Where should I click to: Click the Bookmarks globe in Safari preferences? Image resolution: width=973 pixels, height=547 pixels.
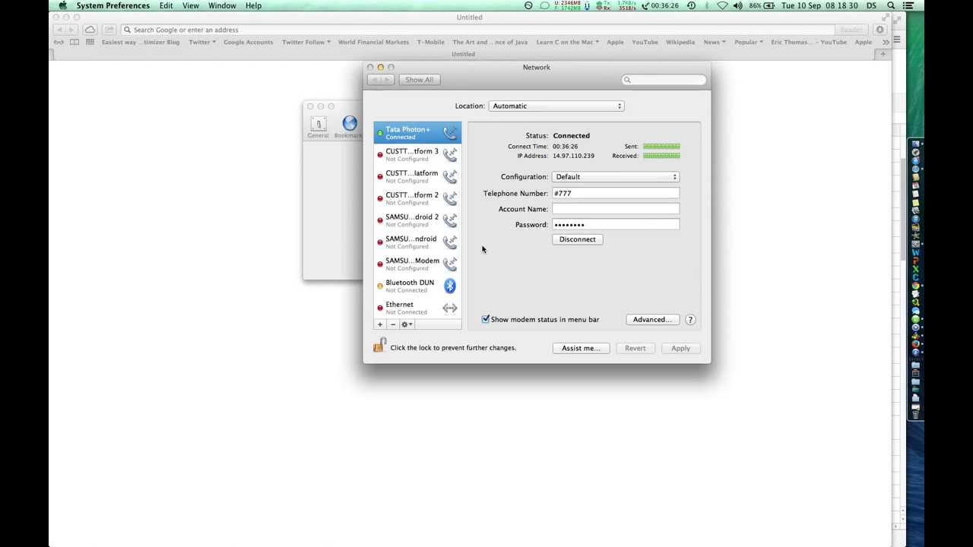click(x=350, y=127)
